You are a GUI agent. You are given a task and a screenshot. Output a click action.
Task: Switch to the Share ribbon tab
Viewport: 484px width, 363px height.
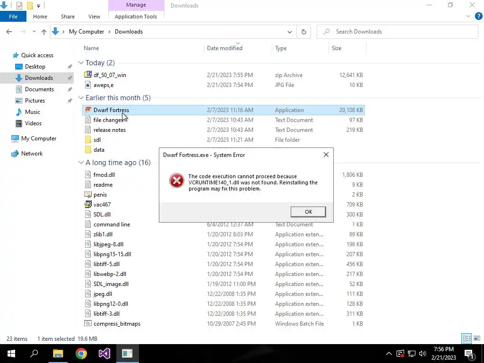click(x=68, y=17)
